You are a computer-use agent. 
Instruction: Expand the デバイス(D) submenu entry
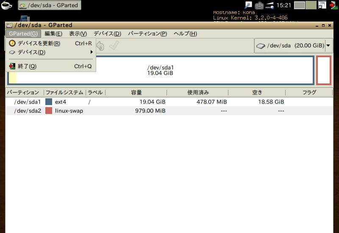50,52
